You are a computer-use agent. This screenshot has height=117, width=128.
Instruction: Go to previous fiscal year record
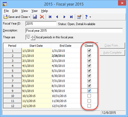pyautogui.click(x=57, y=17)
